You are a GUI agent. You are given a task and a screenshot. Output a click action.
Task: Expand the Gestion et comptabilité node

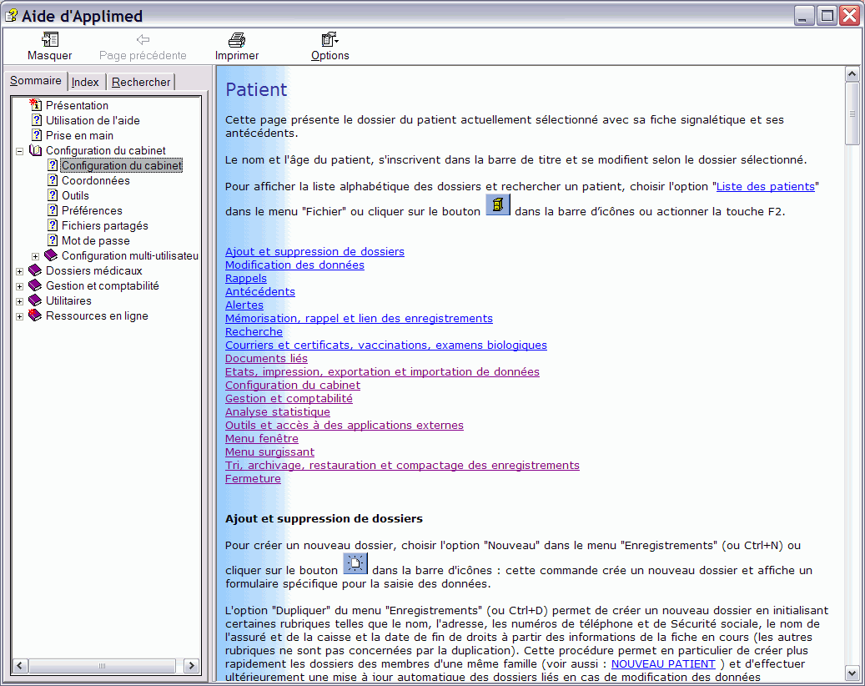pyautogui.click(x=20, y=286)
